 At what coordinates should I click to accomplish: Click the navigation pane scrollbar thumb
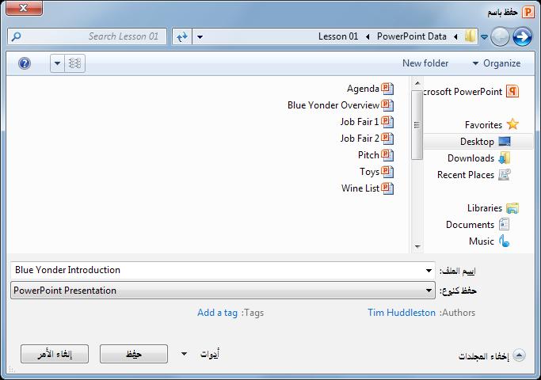(417, 125)
